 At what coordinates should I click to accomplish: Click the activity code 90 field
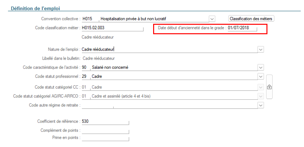[x=86, y=67]
